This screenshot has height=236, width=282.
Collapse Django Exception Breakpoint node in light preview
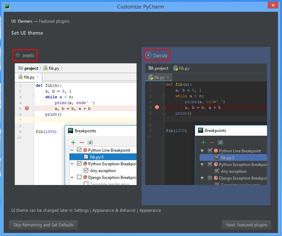(x=72, y=177)
